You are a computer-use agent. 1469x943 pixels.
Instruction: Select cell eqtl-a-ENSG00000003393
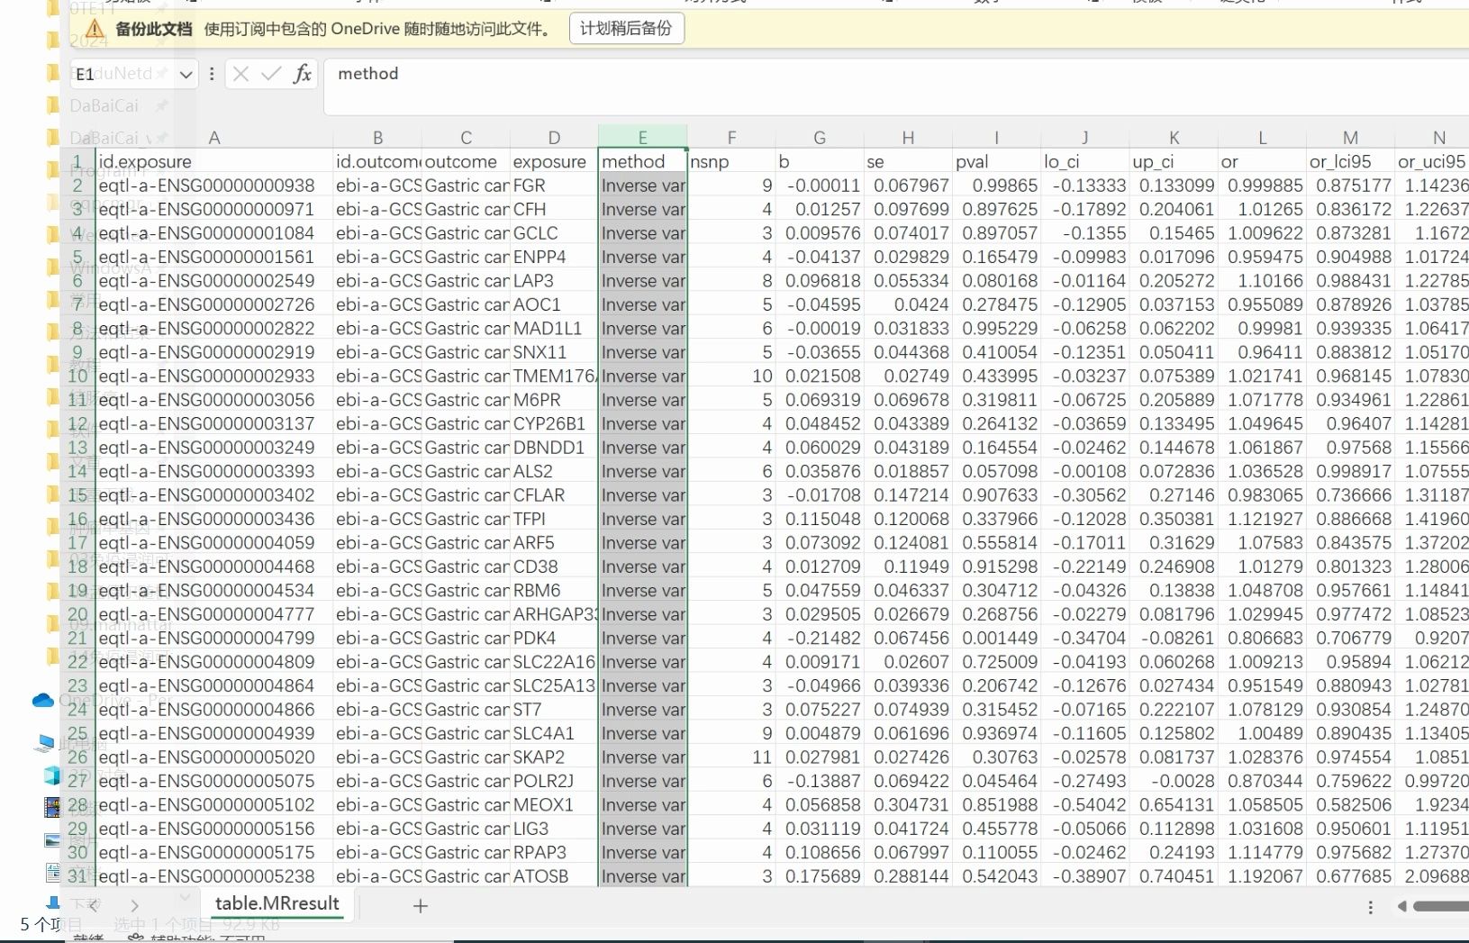tap(214, 471)
